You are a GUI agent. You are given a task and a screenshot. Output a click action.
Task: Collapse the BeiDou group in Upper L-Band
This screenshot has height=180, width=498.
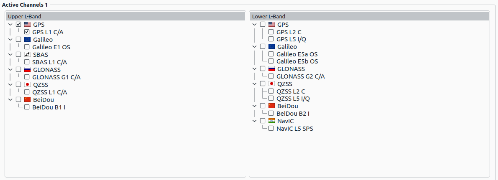click(10, 100)
